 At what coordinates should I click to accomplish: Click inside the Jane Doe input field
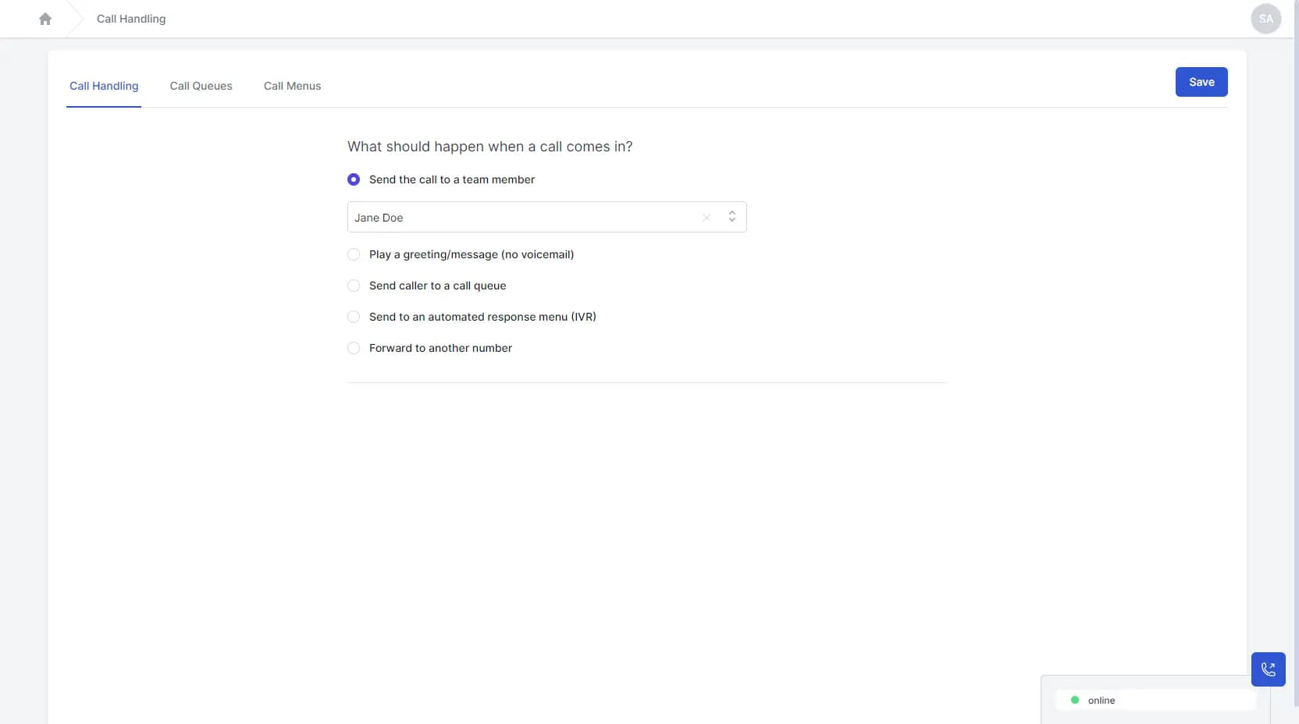point(507,218)
